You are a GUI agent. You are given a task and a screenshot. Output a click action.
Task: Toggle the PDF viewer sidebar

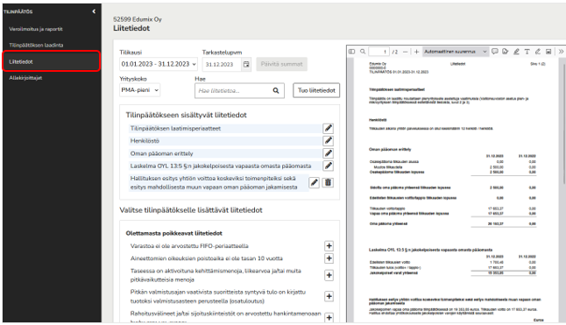click(x=351, y=52)
